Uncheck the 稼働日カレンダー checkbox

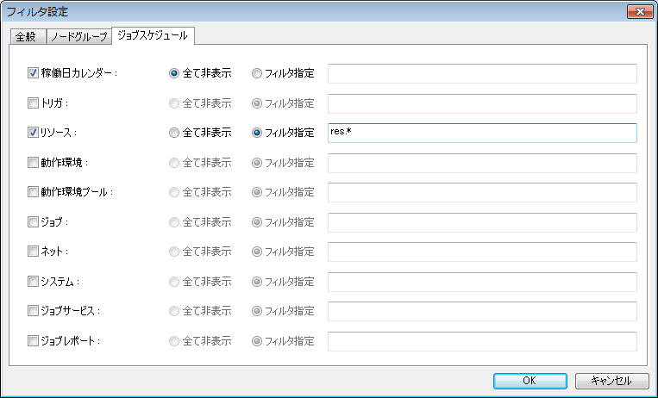click(x=33, y=73)
